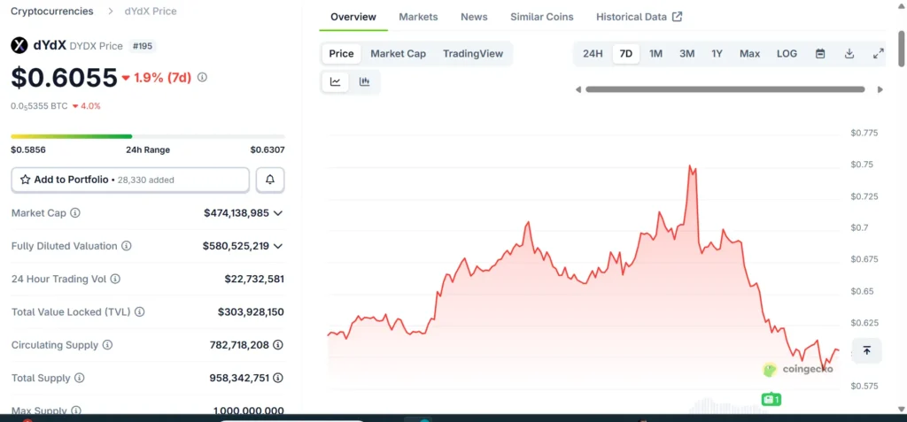Set chart range to Max
Screen dimensions: 907x422
coord(749,54)
